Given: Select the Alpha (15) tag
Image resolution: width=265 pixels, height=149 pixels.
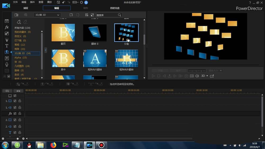Looking at the screenshot, I should (x=21, y=58).
